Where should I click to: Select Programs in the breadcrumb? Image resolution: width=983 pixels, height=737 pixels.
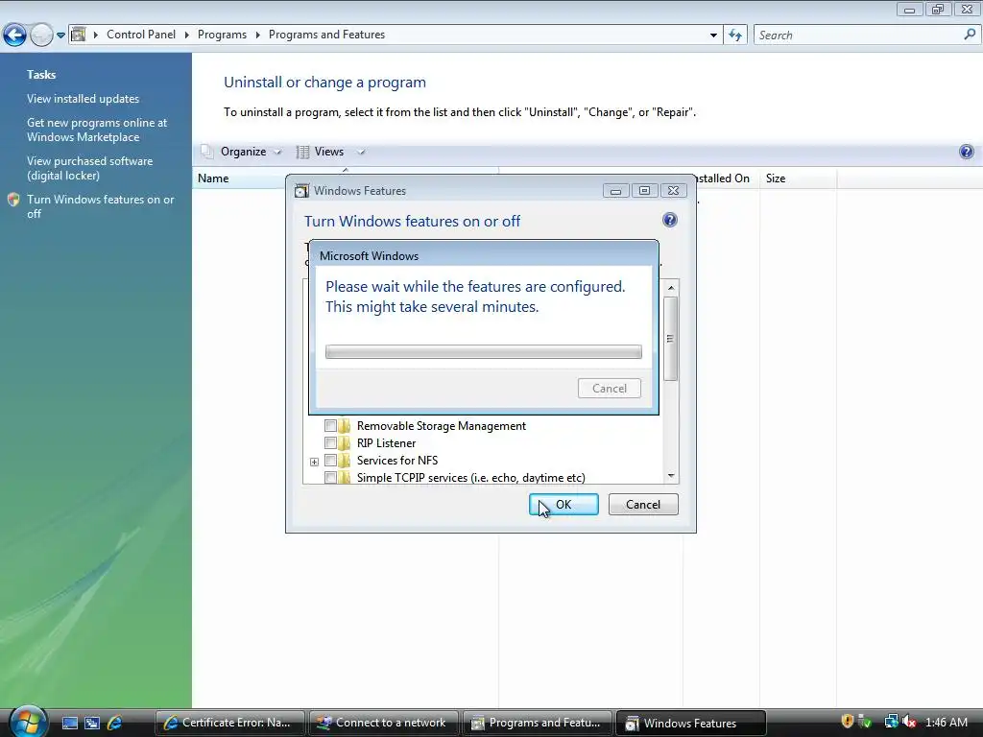222,35
